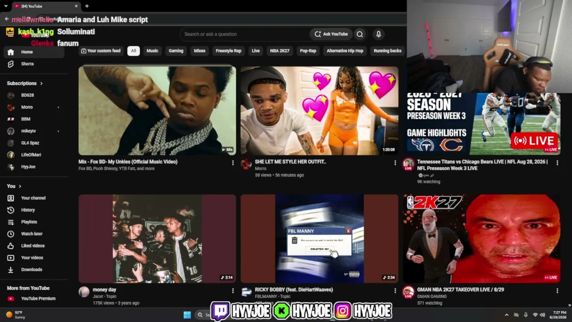Click the FBLMANNY avatar beside RICKY BOBBY
The width and height of the screenshot is (572, 322).
(246, 292)
